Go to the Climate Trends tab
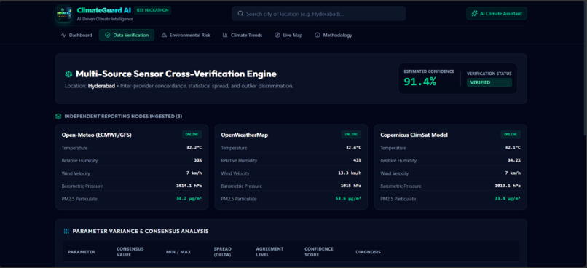Viewport: 587px width, 268px height. tap(243, 35)
